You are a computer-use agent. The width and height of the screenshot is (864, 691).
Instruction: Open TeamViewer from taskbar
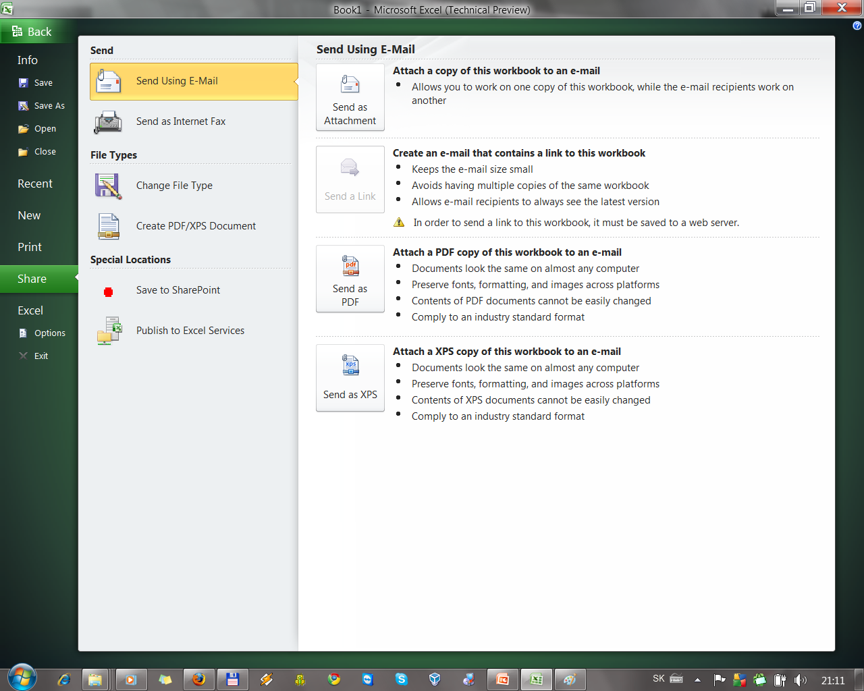tap(367, 680)
